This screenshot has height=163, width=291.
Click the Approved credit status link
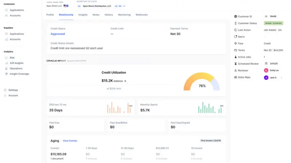(x=58, y=34)
